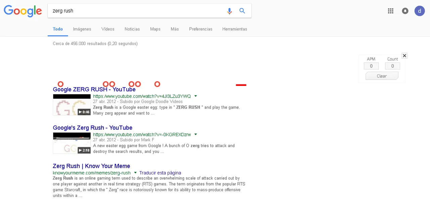Select the Todo tab
This screenshot has height=204, width=430.
(x=58, y=29)
